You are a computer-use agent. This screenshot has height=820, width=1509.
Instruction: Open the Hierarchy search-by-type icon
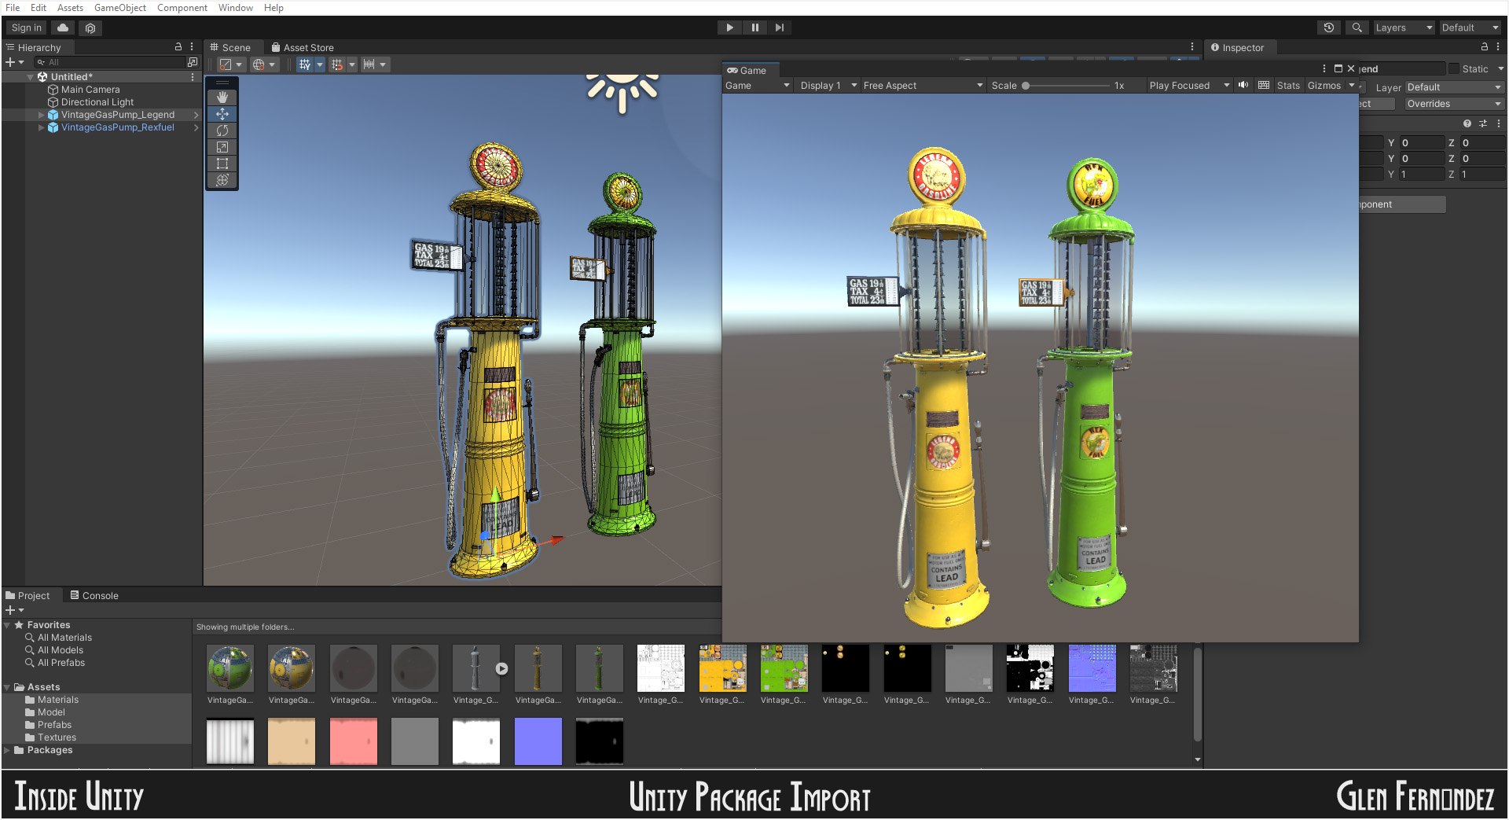192,62
